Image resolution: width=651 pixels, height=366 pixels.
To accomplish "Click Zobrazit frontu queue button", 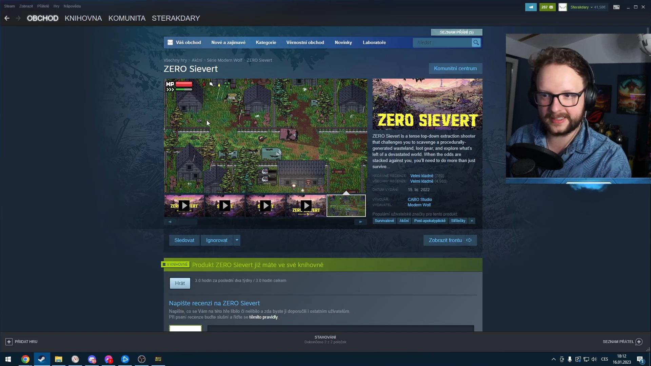I will tap(450, 240).
